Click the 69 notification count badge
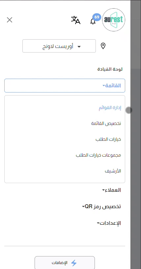 click(97, 17)
